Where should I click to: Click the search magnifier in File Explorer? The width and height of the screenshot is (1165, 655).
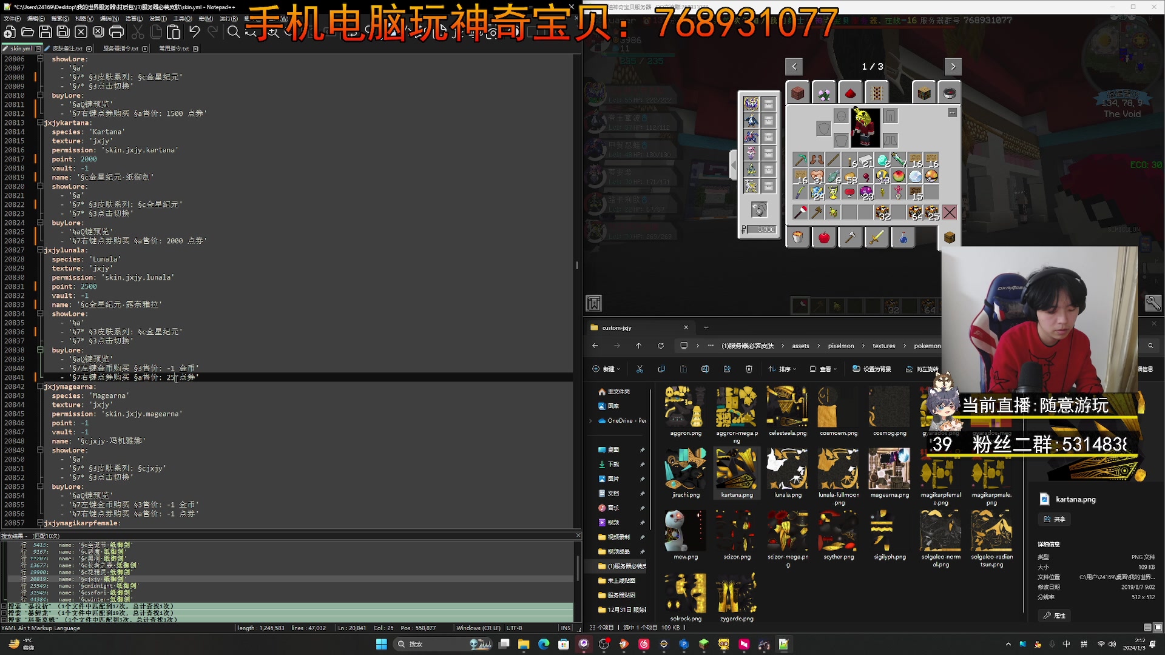(x=1150, y=346)
